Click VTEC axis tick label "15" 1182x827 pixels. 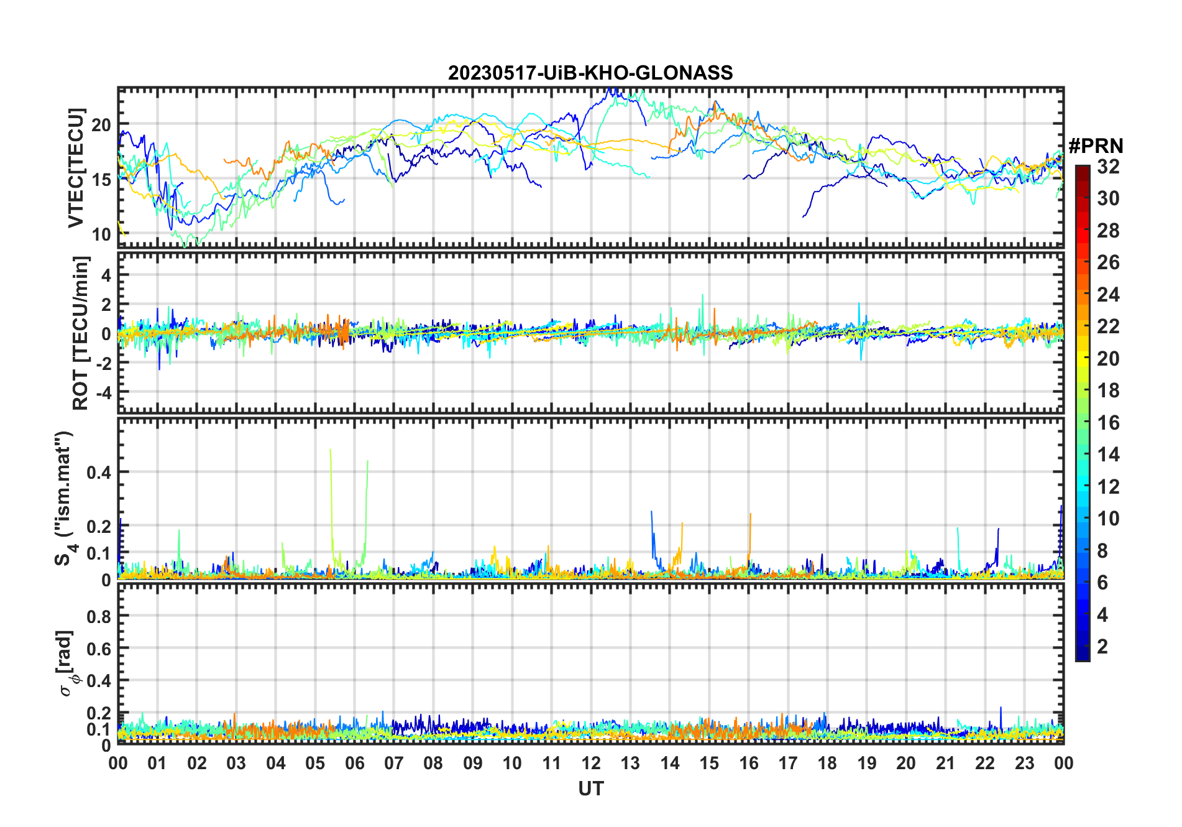101,180
